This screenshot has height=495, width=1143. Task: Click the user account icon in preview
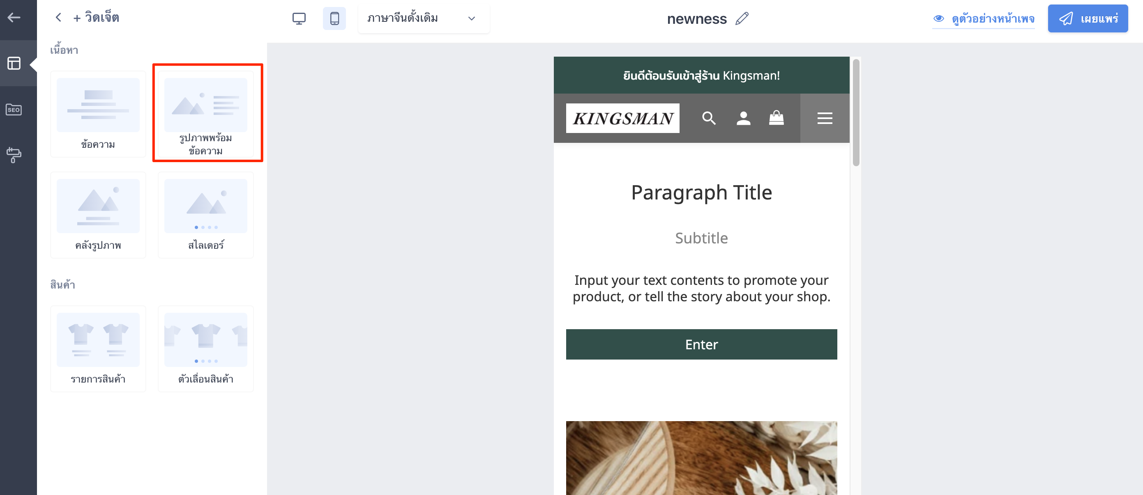pyautogui.click(x=743, y=118)
